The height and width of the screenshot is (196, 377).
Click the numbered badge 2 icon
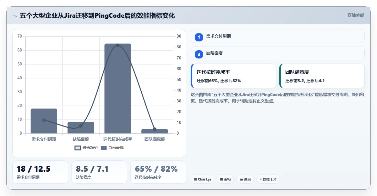click(199, 54)
